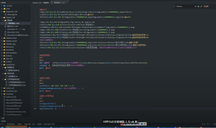This screenshot has width=216, height=128.
Task: Click the QuestDiary open folder icon
Action: 4,64
